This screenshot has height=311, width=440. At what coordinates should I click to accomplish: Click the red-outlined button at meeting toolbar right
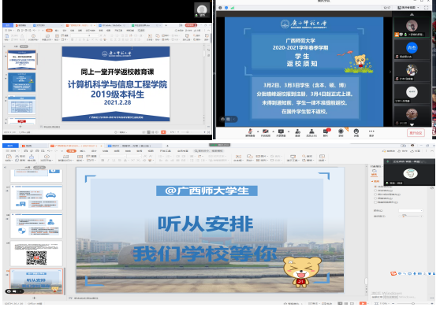point(416,133)
